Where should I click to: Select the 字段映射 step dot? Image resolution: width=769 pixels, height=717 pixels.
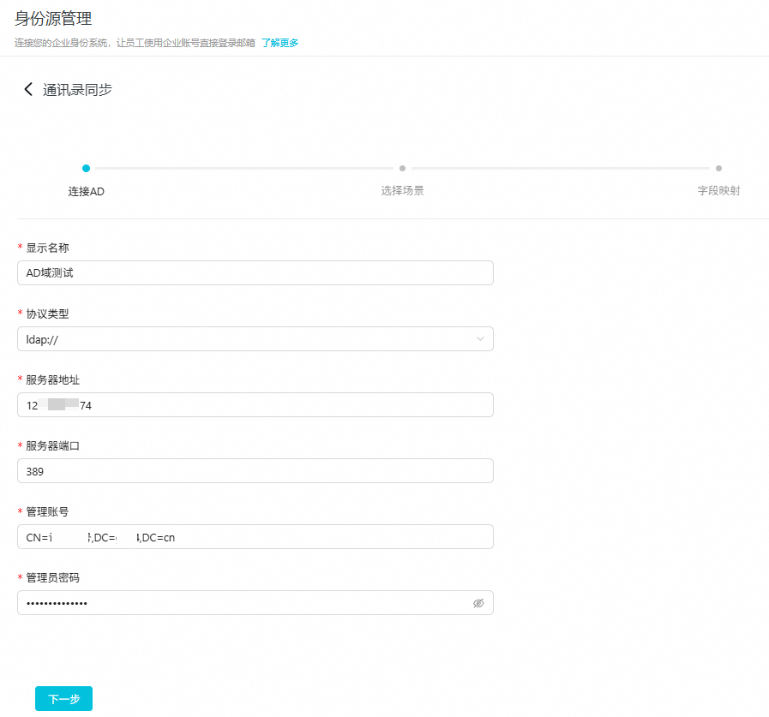click(x=718, y=168)
